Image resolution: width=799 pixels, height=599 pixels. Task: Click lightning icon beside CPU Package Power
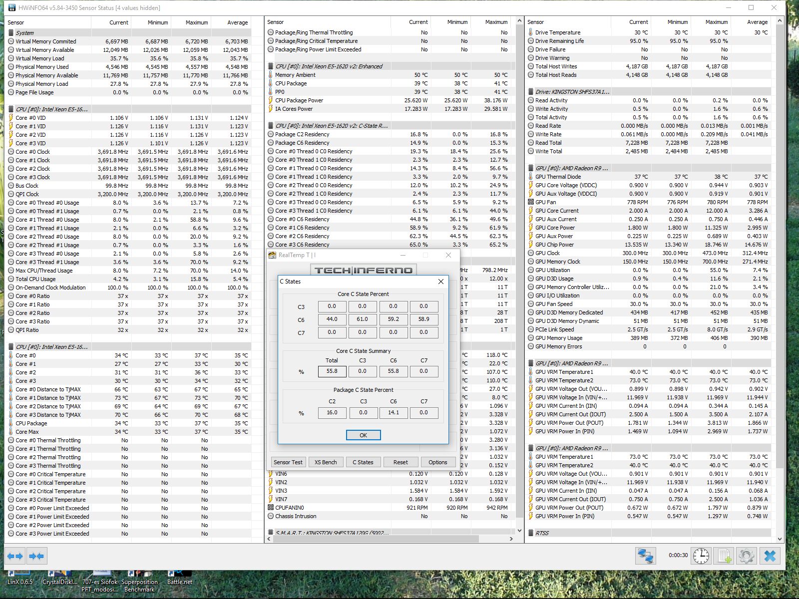[x=271, y=100]
